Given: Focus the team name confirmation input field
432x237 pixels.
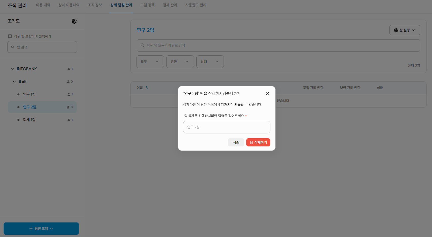Looking at the screenshot, I should click(226, 127).
